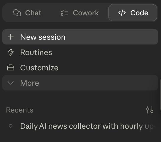This screenshot has height=142, width=161.
Task: Click the Customize briefcase icon
Action: pyautogui.click(x=11, y=68)
